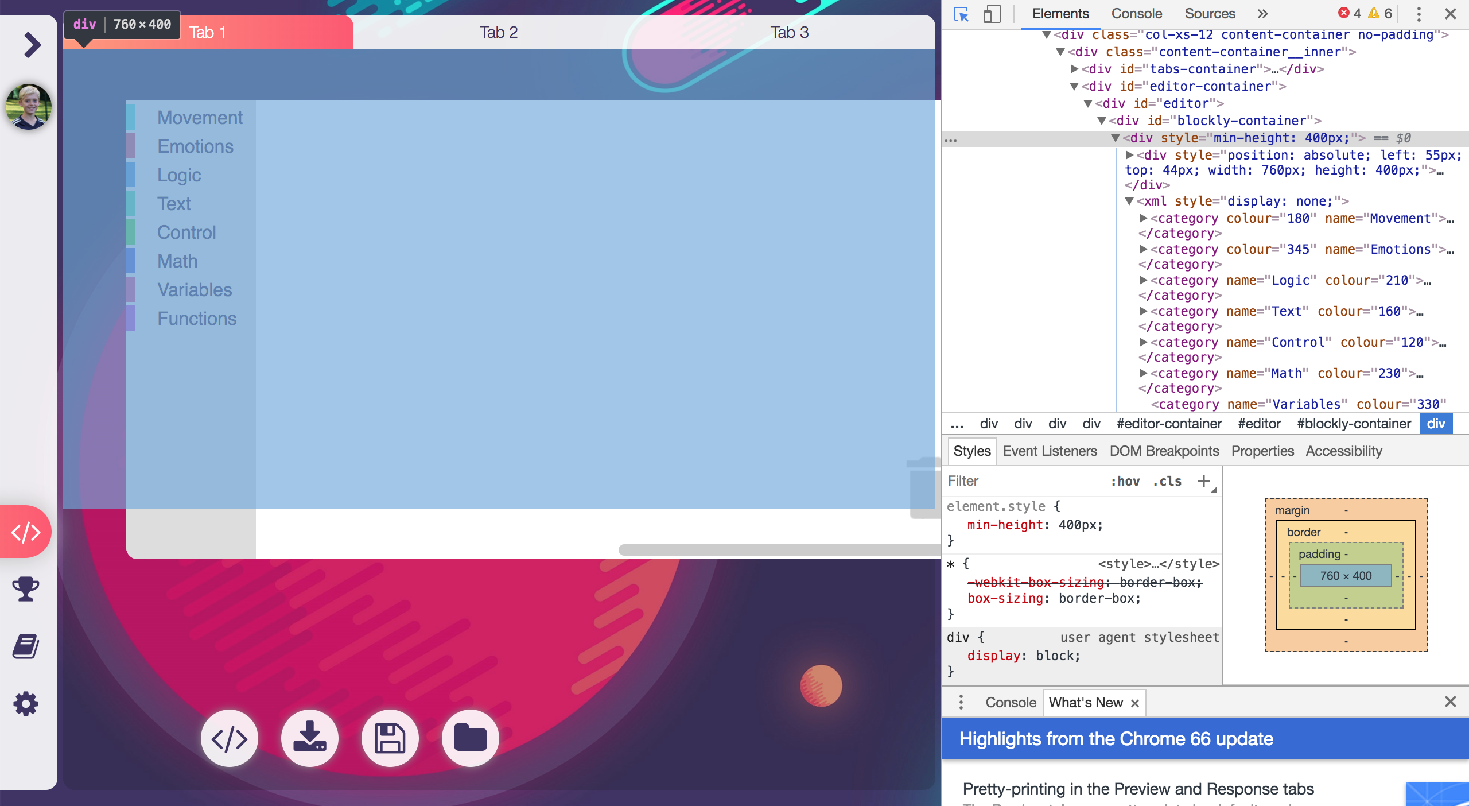Download the project using the download icon
1469x806 pixels.
[309, 739]
